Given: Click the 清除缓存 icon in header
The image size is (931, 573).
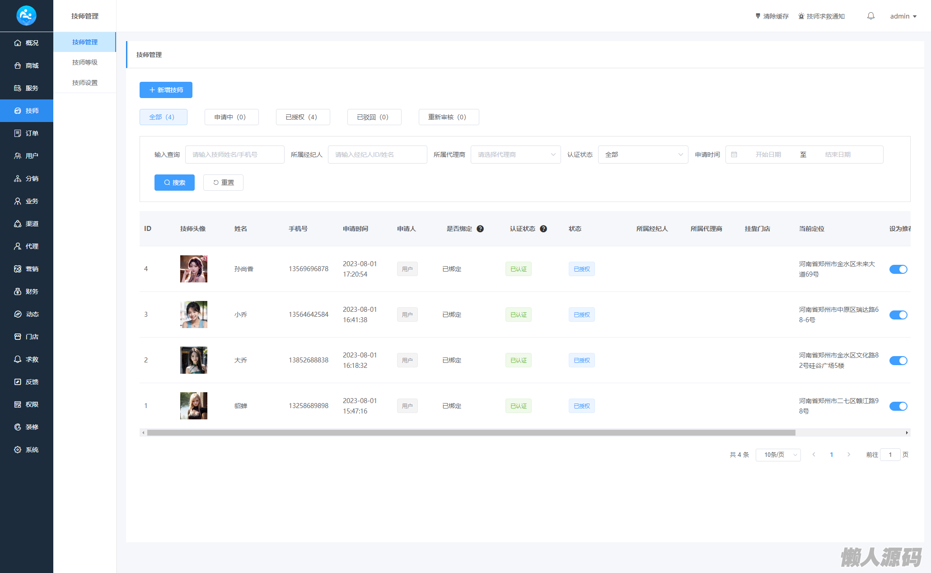Looking at the screenshot, I should pos(758,16).
